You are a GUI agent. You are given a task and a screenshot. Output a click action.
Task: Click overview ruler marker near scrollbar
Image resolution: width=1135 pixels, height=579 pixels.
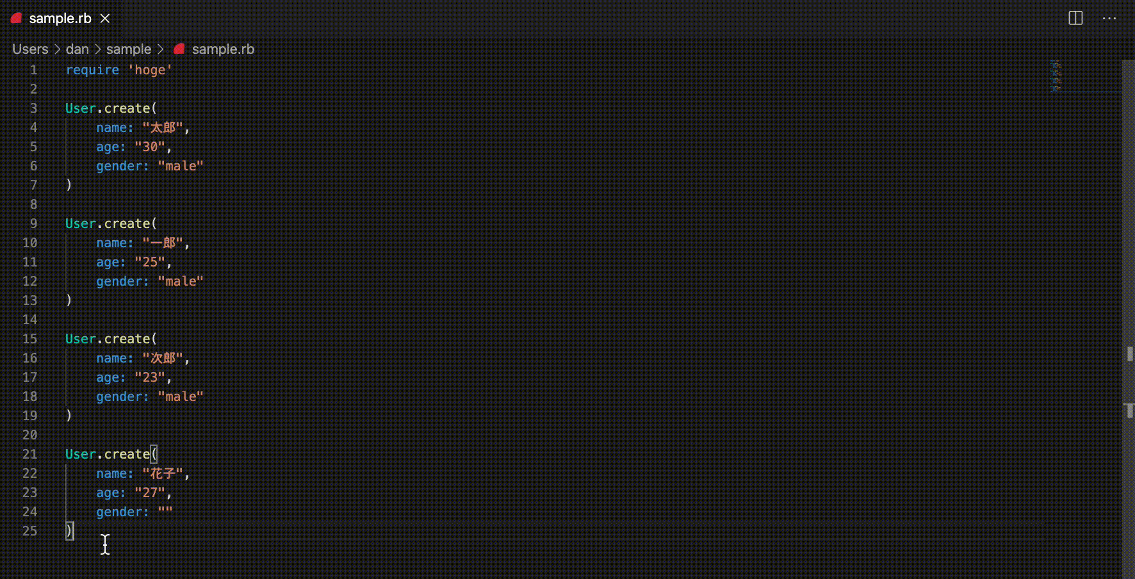coord(1130,354)
